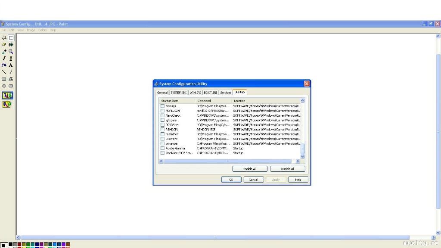Check the OneNote 2007 startup checkbox
The height and width of the screenshot is (248, 441).
[162, 153]
